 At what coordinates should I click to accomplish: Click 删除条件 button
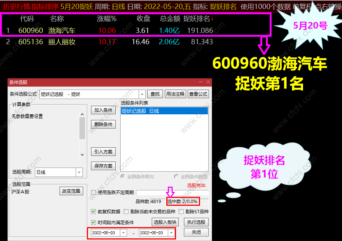pos(103,124)
